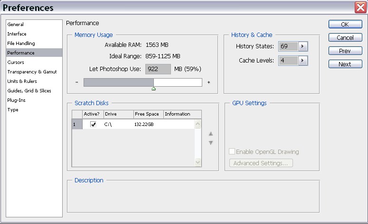Image resolution: width=368 pixels, height=224 pixels.
Task: Go to the Next preferences page
Action: [x=345, y=64]
